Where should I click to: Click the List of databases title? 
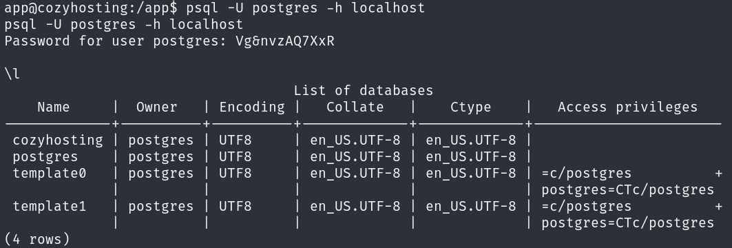[x=363, y=91]
